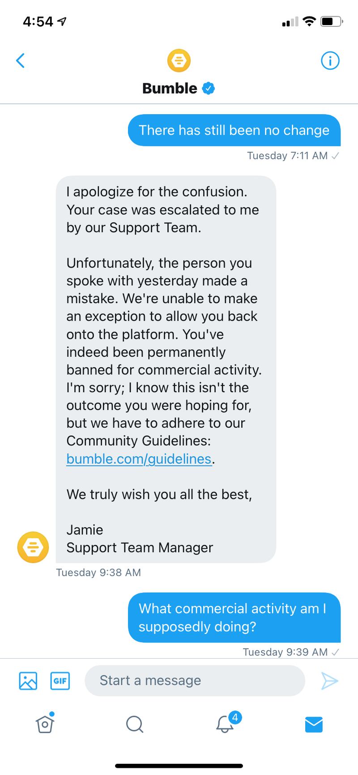The height and width of the screenshot is (775, 358).
Task: Tap the Bumble name in the header
Action: (x=170, y=88)
